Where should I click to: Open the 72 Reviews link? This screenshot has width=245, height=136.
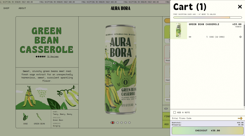pyautogui.click(x=53, y=56)
